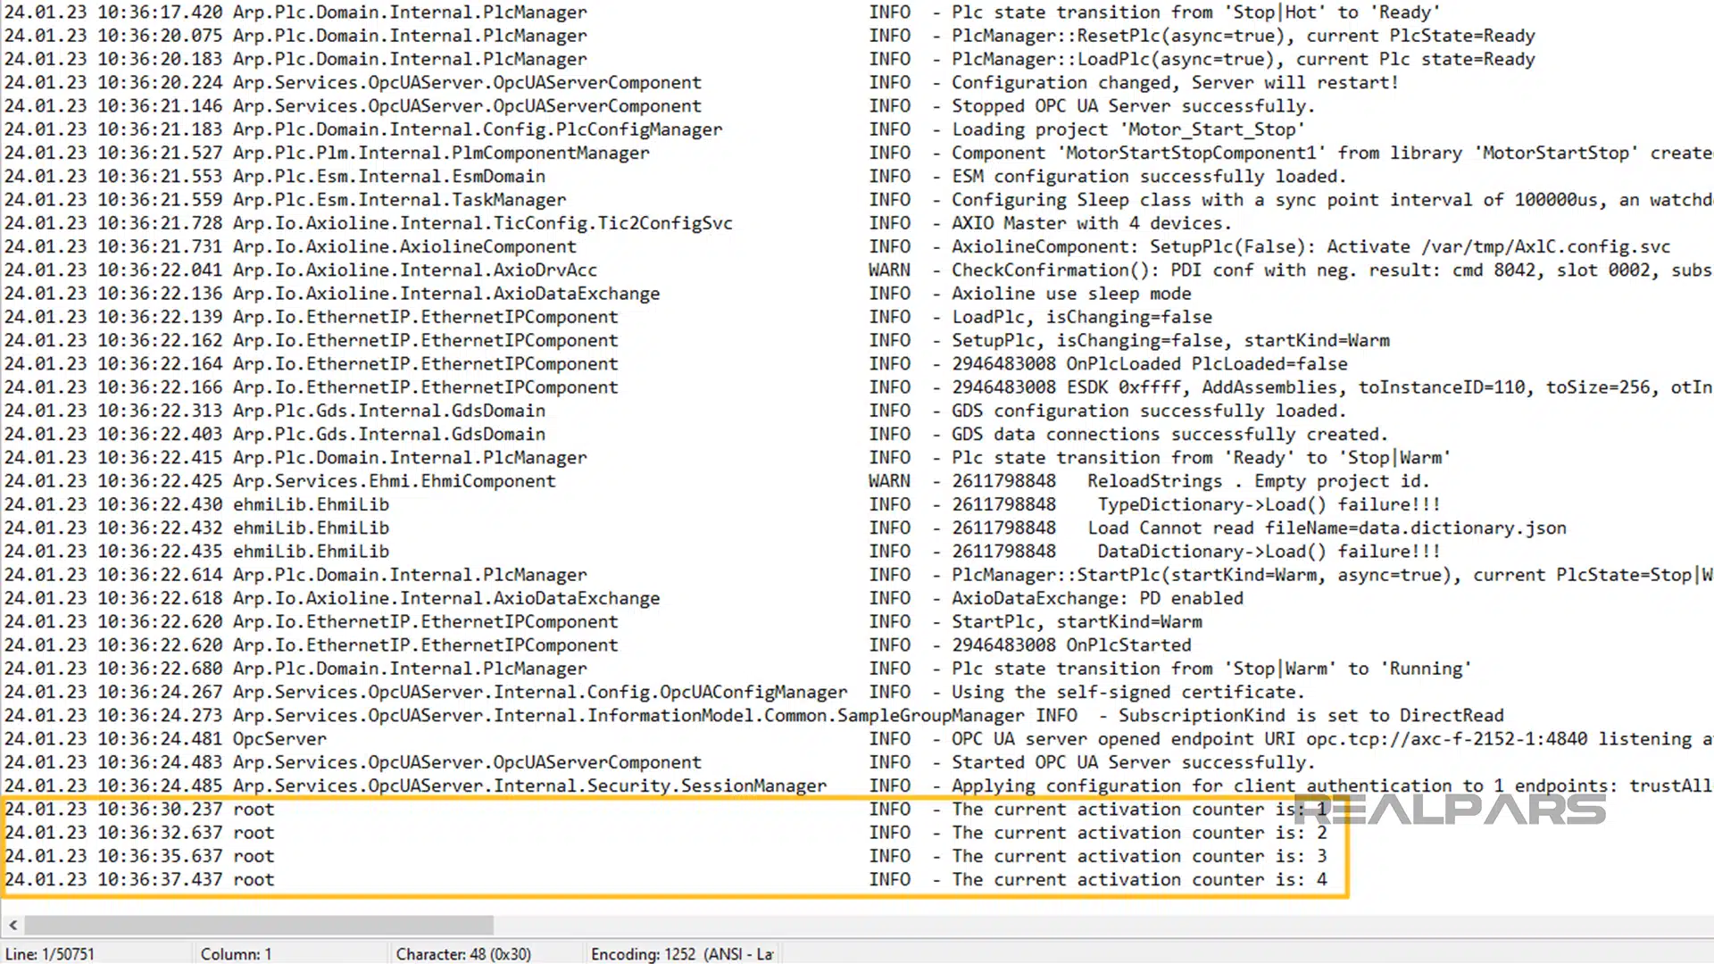Screen dimensions: 1714x964
Task: Click the 'Stopped OPC UA Server successfully' line
Action: tap(1132, 106)
